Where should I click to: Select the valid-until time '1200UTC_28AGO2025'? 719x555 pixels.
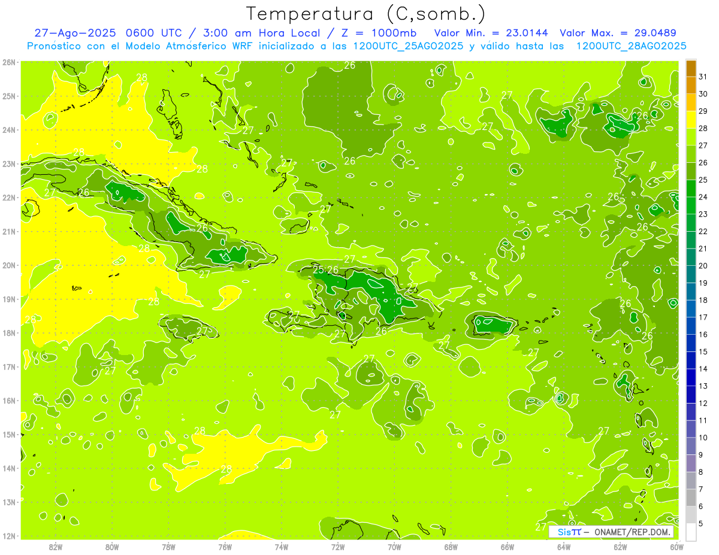(631, 46)
